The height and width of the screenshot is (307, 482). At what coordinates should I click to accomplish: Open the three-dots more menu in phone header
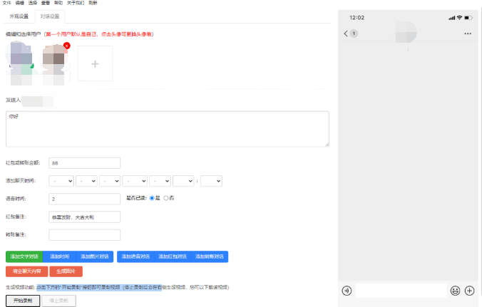pyautogui.click(x=468, y=33)
